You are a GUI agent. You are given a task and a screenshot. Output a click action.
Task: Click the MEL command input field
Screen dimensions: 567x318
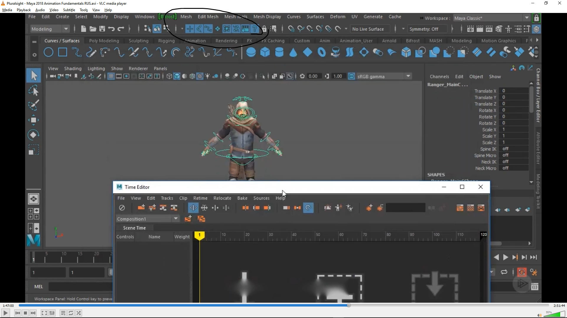pos(80,286)
